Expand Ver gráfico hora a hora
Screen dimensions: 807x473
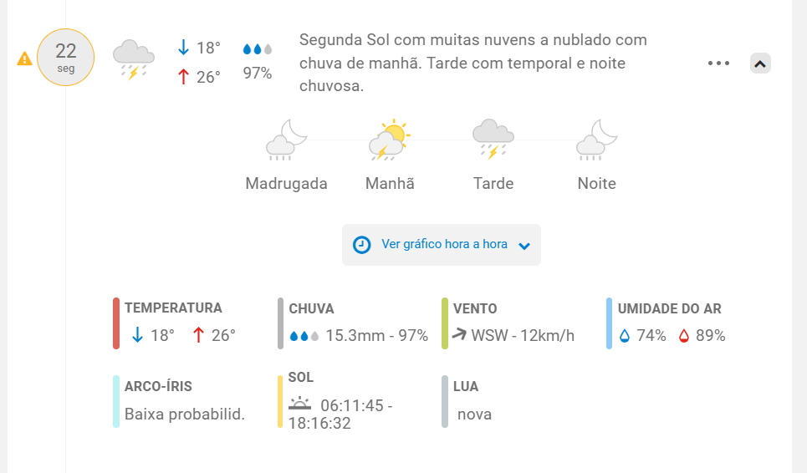pos(442,245)
